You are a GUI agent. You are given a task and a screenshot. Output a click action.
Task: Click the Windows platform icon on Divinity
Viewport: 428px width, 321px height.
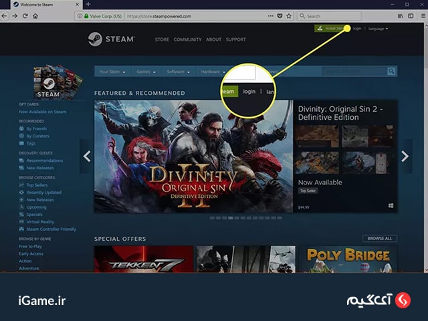pos(391,205)
